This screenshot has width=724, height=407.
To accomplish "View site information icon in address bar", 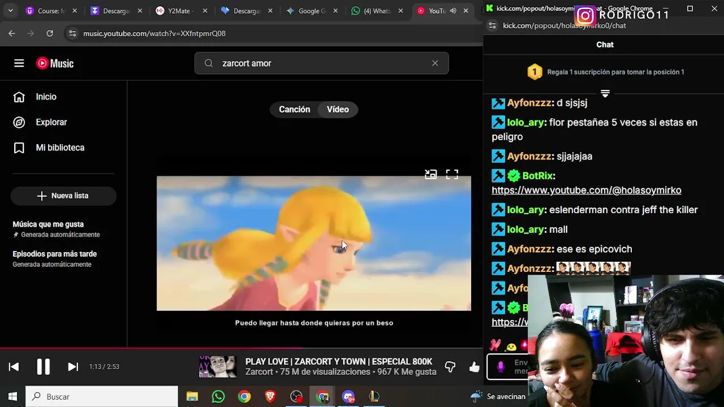I will pyautogui.click(x=72, y=33).
